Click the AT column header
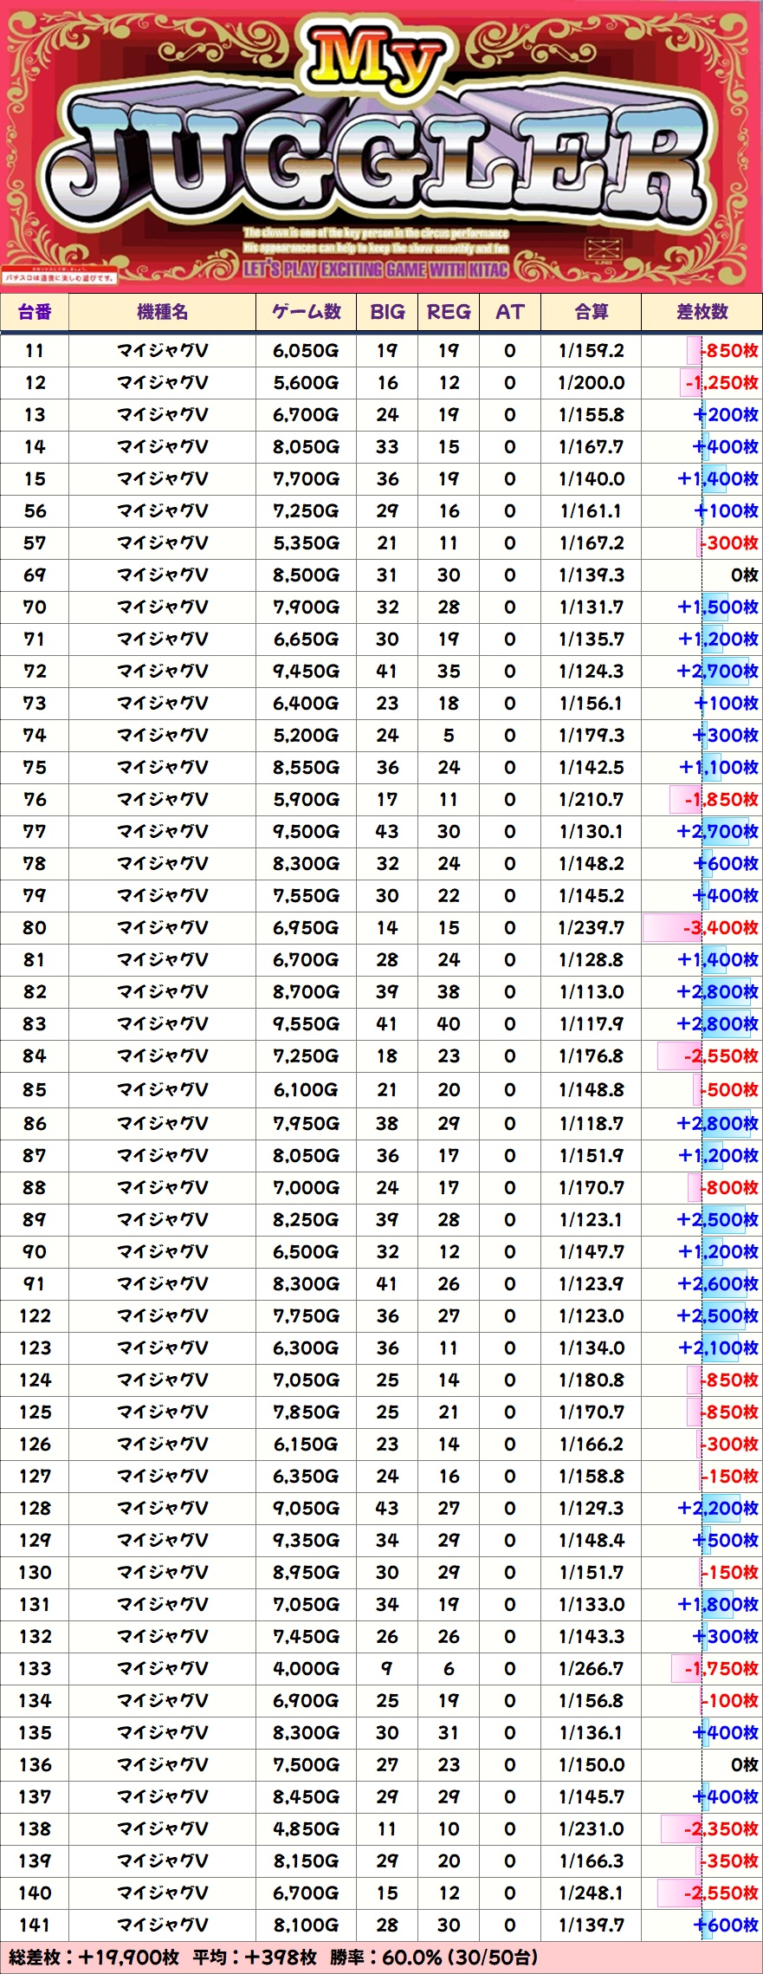This screenshot has height=1974, width=763. tap(510, 312)
